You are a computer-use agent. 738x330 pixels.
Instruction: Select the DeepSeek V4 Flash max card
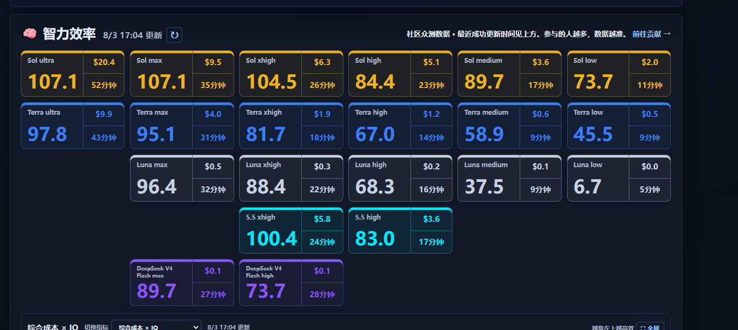(x=182, y=282)
